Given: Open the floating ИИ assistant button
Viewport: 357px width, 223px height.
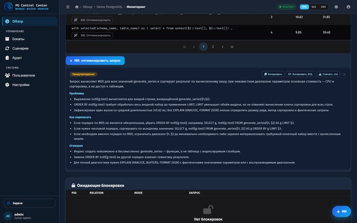Looking at the screenshot, I should [x=341, y=211].
